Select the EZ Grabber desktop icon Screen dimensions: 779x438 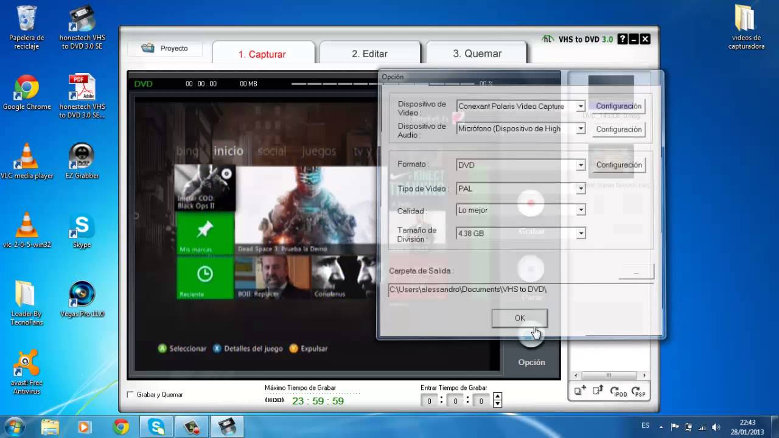[x=82, y=161]
